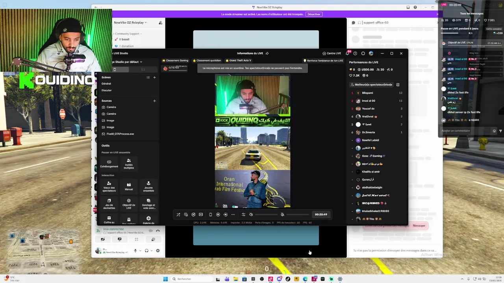Open Grand Theft Auto V tag
This screenshot has width=504, height=283.
point(238,61)
